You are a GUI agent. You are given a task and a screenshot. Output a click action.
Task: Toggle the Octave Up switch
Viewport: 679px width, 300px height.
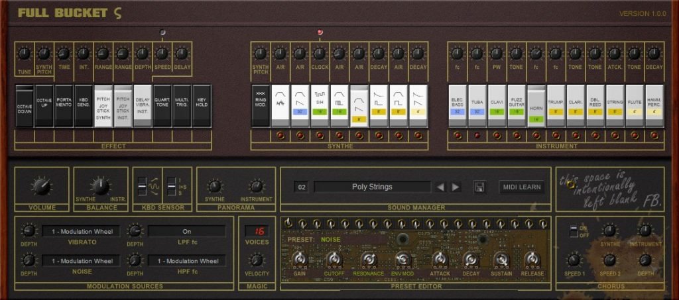pos(44,105)
